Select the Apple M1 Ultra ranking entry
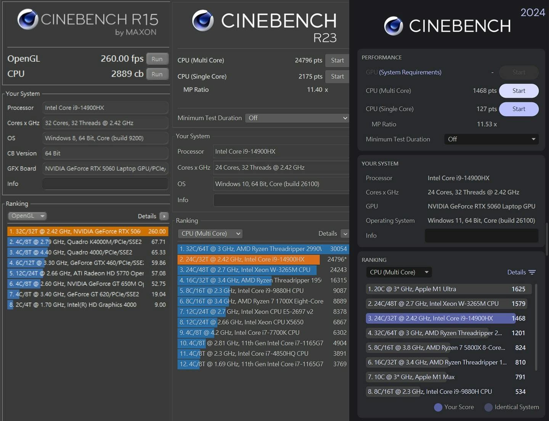 [x=446, y=289]
